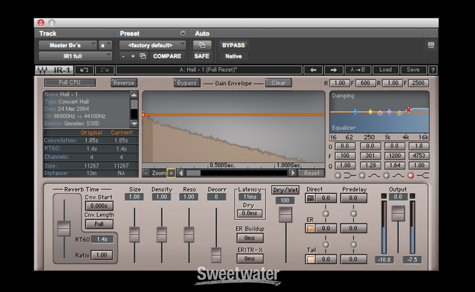The image size is (475, 292).
Task: Click the redo arrow icon
Action: (x=104, y=70)
